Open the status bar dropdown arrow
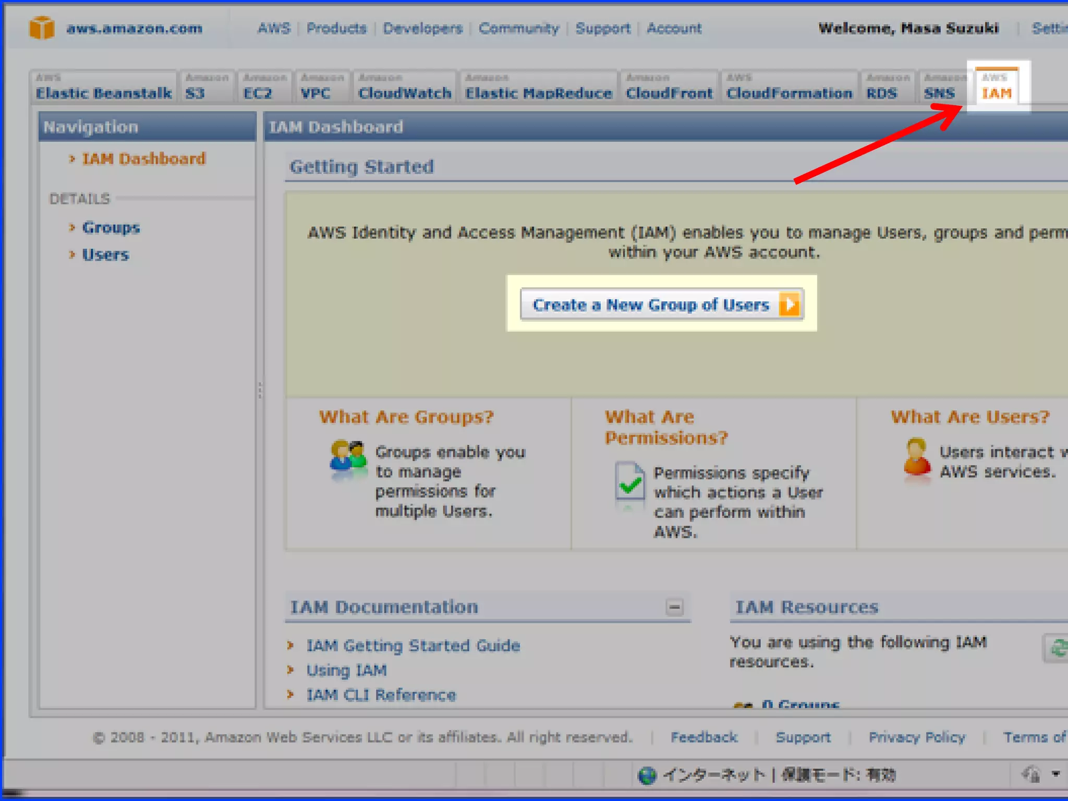The height and width of the screenshot is (801, 1068). tap(1056, 774)
